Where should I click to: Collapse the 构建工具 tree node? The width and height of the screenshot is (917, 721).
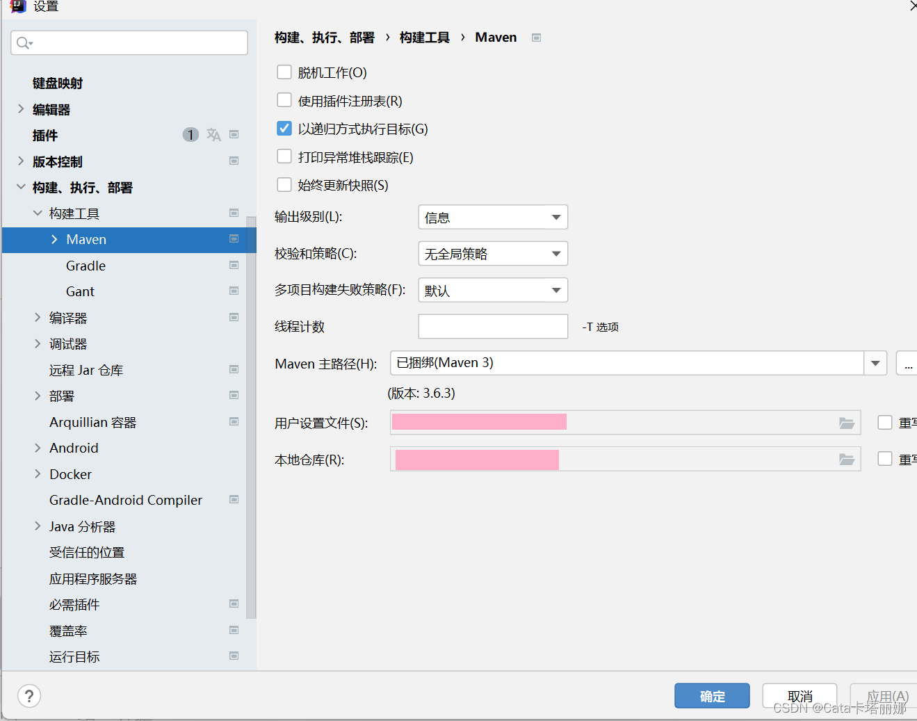(x=38, y=213)
